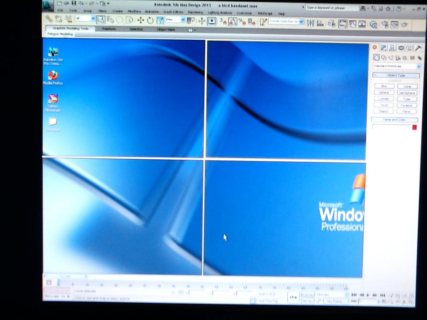This screenshot has height=320, width=427.
Task: Activate the Select Object tool
Action: (x=100, y=20)
